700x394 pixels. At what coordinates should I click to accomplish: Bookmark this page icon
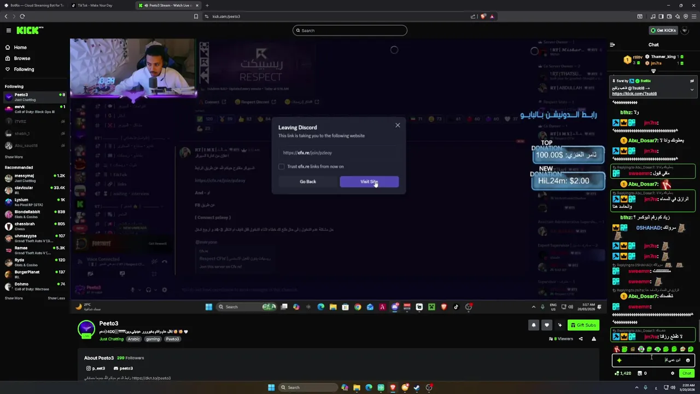pos(196,16)
